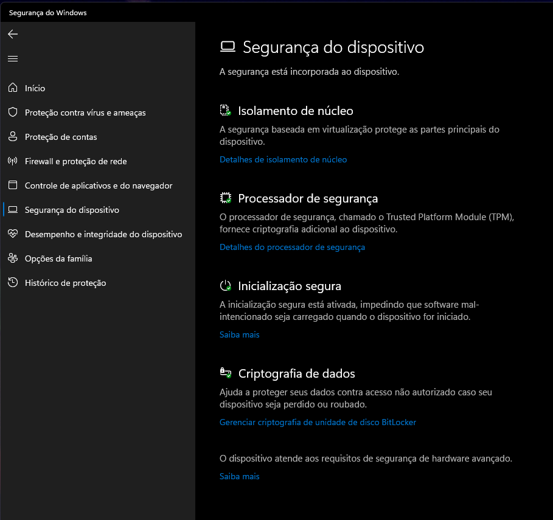
Task: Click the core isolation chip icon
Action: tap(225, 110)
